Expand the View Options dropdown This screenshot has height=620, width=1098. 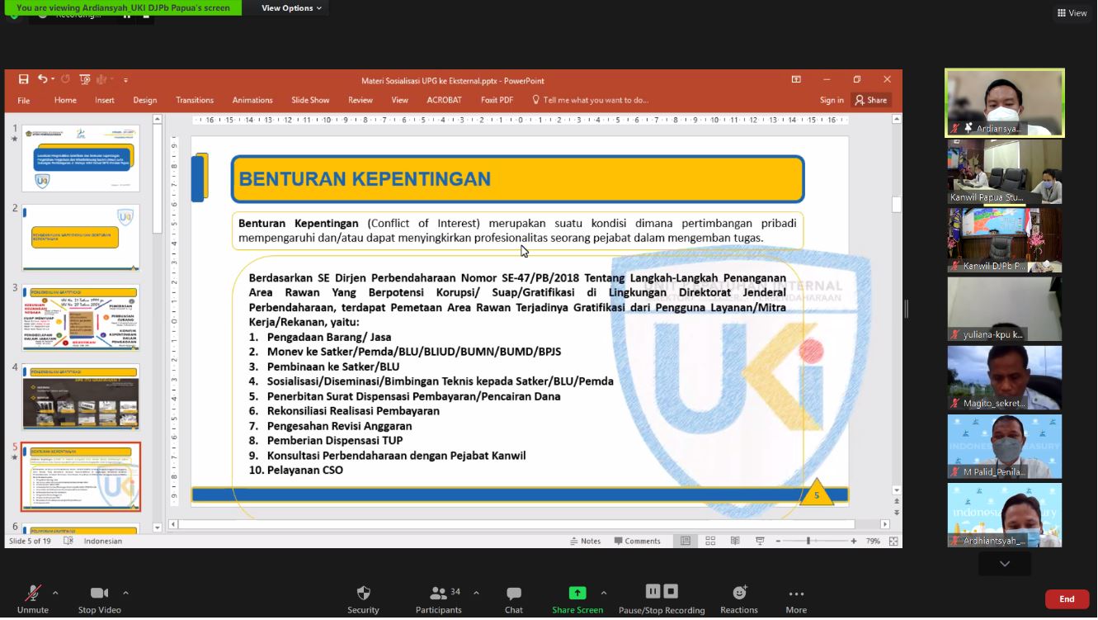coord(291,8)
